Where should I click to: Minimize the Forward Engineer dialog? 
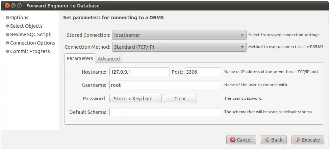click(12, 6)
